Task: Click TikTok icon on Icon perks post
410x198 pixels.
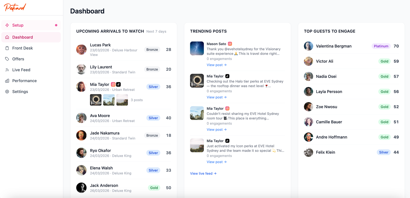Action: [x=227, y=141]
